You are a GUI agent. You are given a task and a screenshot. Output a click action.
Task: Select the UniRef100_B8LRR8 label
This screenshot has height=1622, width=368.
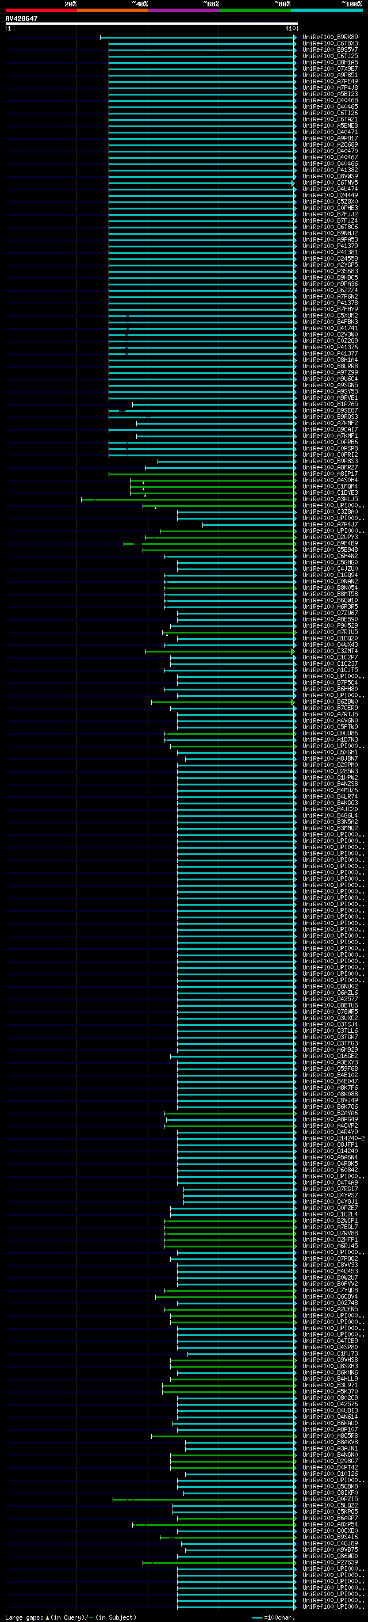pos(330,367)
